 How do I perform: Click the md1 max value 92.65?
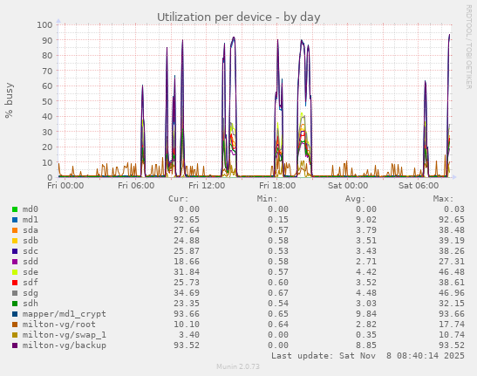pos(452,220)
